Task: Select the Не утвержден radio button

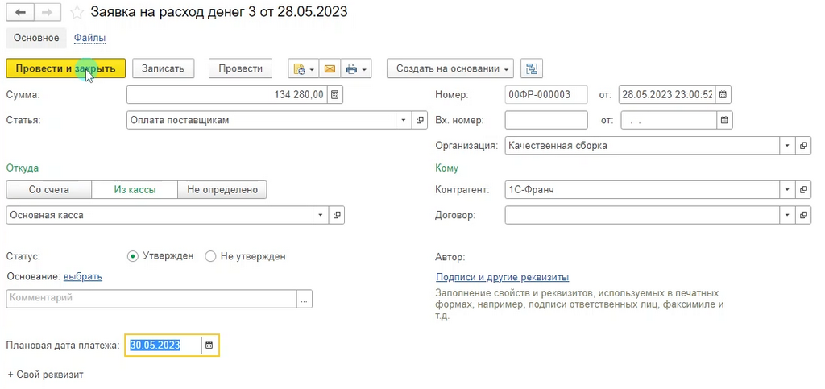Action: pyautogui.click(x=210, y=257)
